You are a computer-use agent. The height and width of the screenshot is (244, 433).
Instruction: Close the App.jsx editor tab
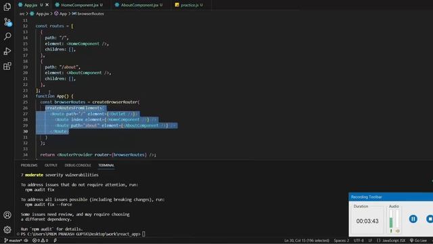pyautogui.click(x=47, y=5)
